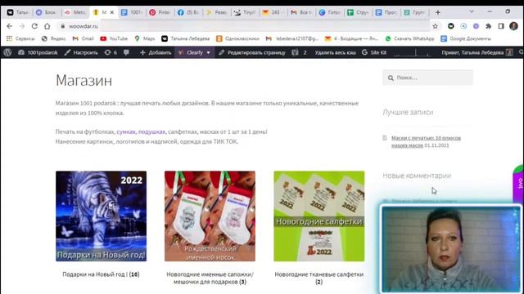Open Site Kit in the admin bar
This screenshot has height=294, width=524.
[374, 52]
